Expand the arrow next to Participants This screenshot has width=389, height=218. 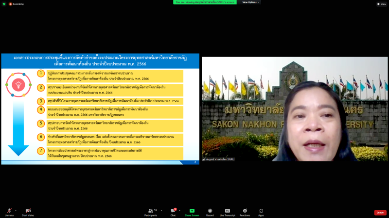160,210
